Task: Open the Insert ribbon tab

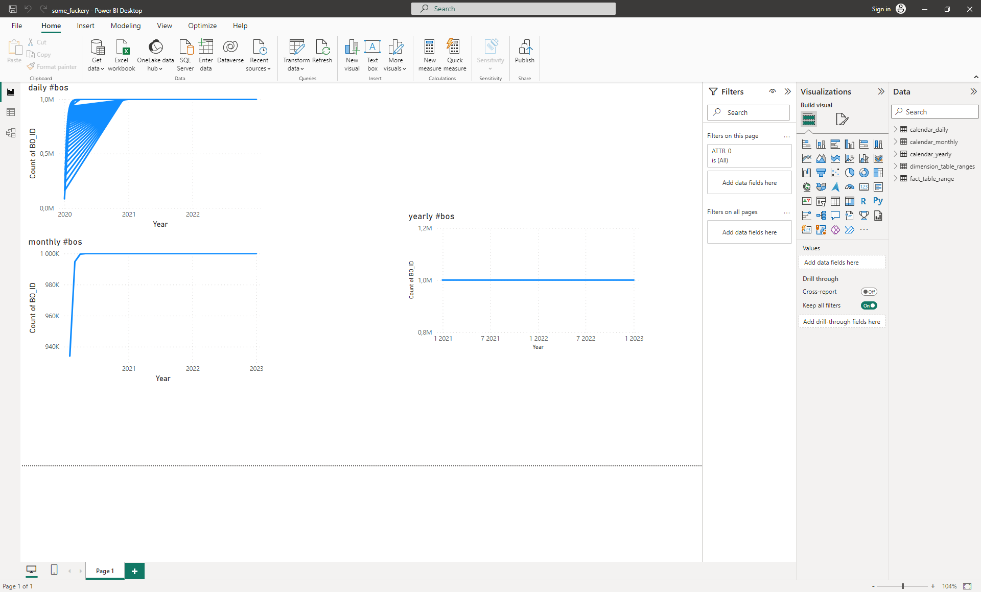Action: 85,26
